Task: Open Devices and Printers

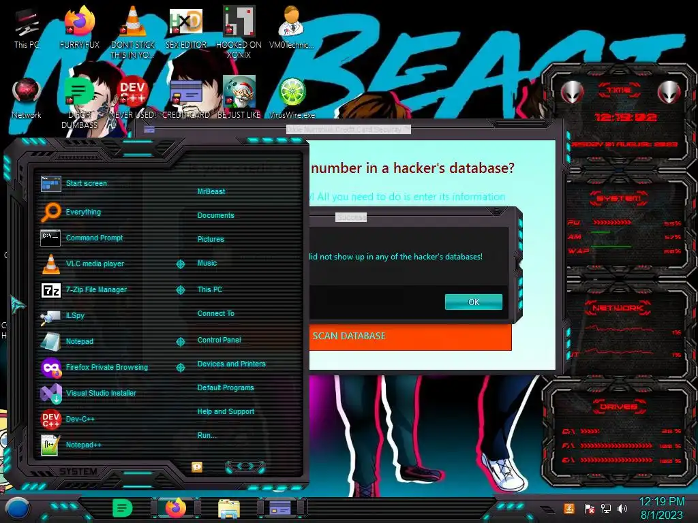Action: [231, 364]
